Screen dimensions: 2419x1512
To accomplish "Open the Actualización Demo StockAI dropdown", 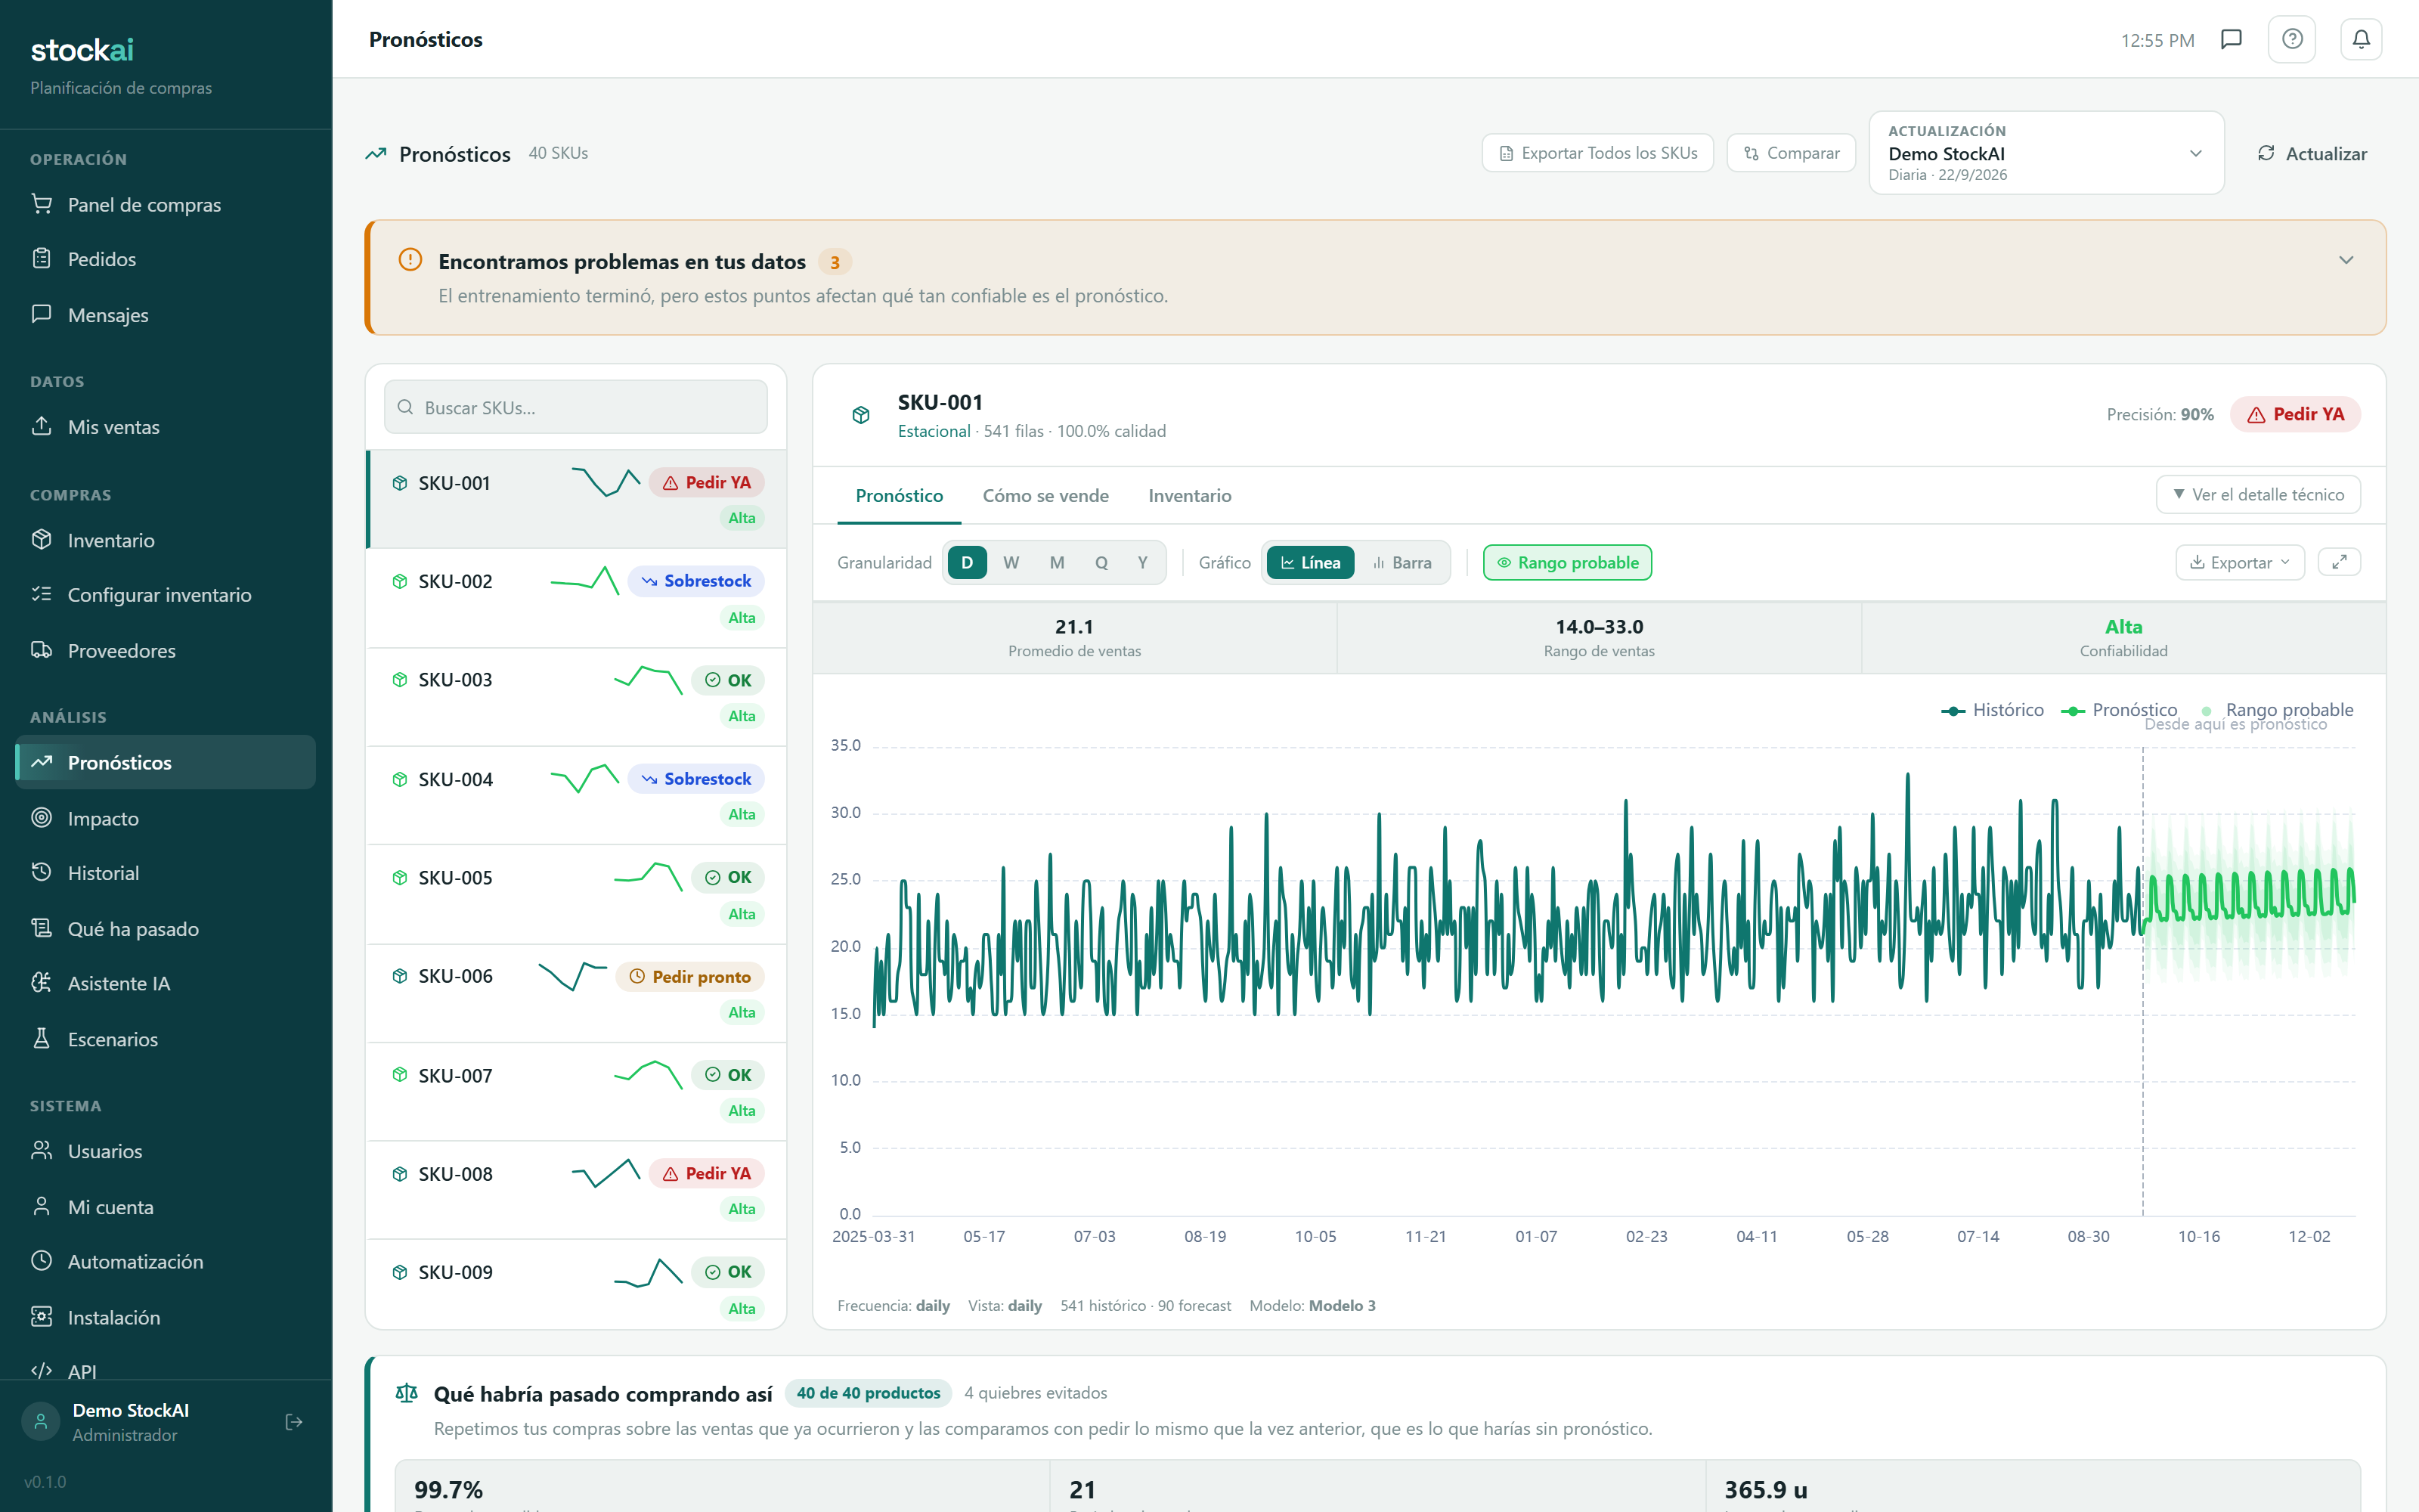I will point(2046,153).
